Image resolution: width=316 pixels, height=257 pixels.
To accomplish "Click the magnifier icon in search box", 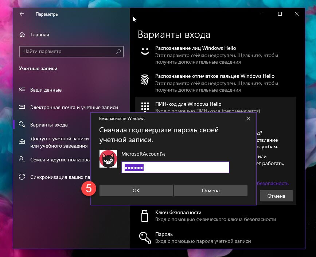I will [118, 52].
